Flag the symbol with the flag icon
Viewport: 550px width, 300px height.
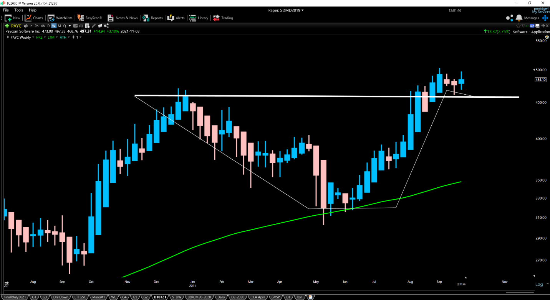point(523,26)
